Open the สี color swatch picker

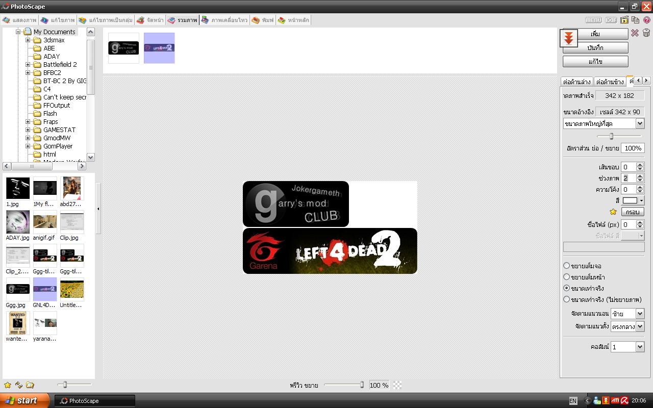click(633, 200)
